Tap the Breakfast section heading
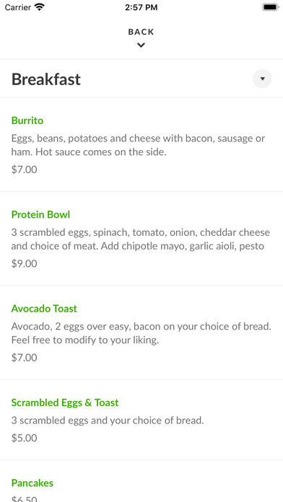Image resolution: width=283 pixels, height=502 pixels. [x=45, y=79]
